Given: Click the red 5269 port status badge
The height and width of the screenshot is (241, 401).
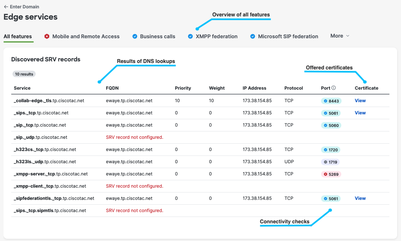Looking at the screenshot, I should (x=331, y=174).
